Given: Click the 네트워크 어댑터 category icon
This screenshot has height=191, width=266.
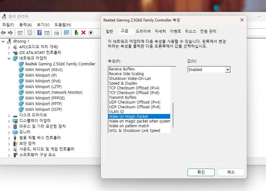Looking at the screenshot, I should pyautogui.click(x=15, y=58).
